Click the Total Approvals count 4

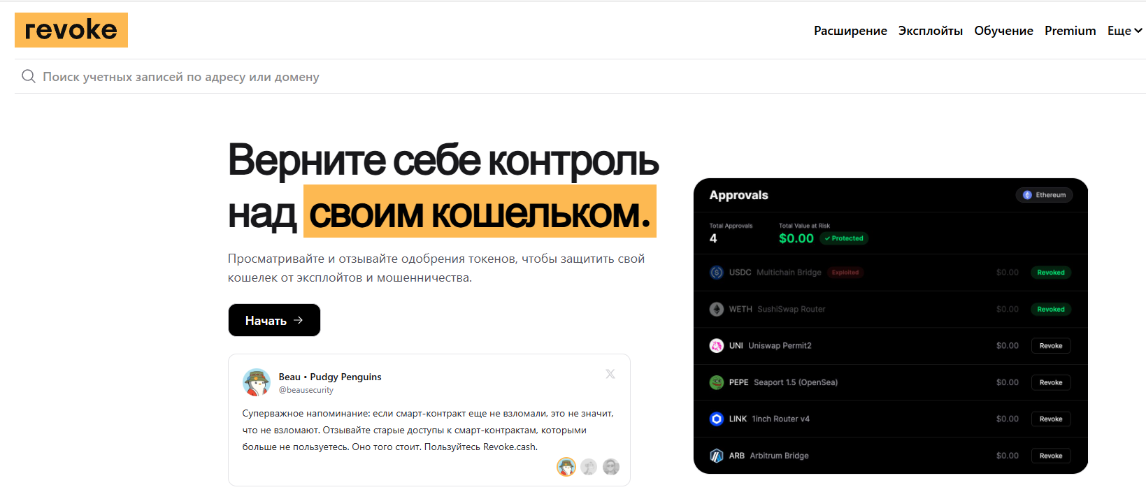713,238
